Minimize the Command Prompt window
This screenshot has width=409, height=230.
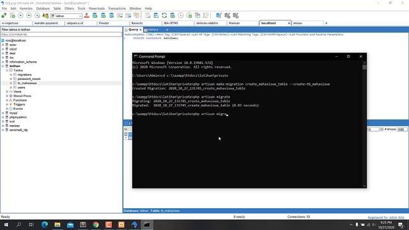[x=337, y=57]
